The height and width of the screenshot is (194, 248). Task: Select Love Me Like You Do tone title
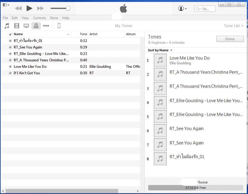(190, 58)
